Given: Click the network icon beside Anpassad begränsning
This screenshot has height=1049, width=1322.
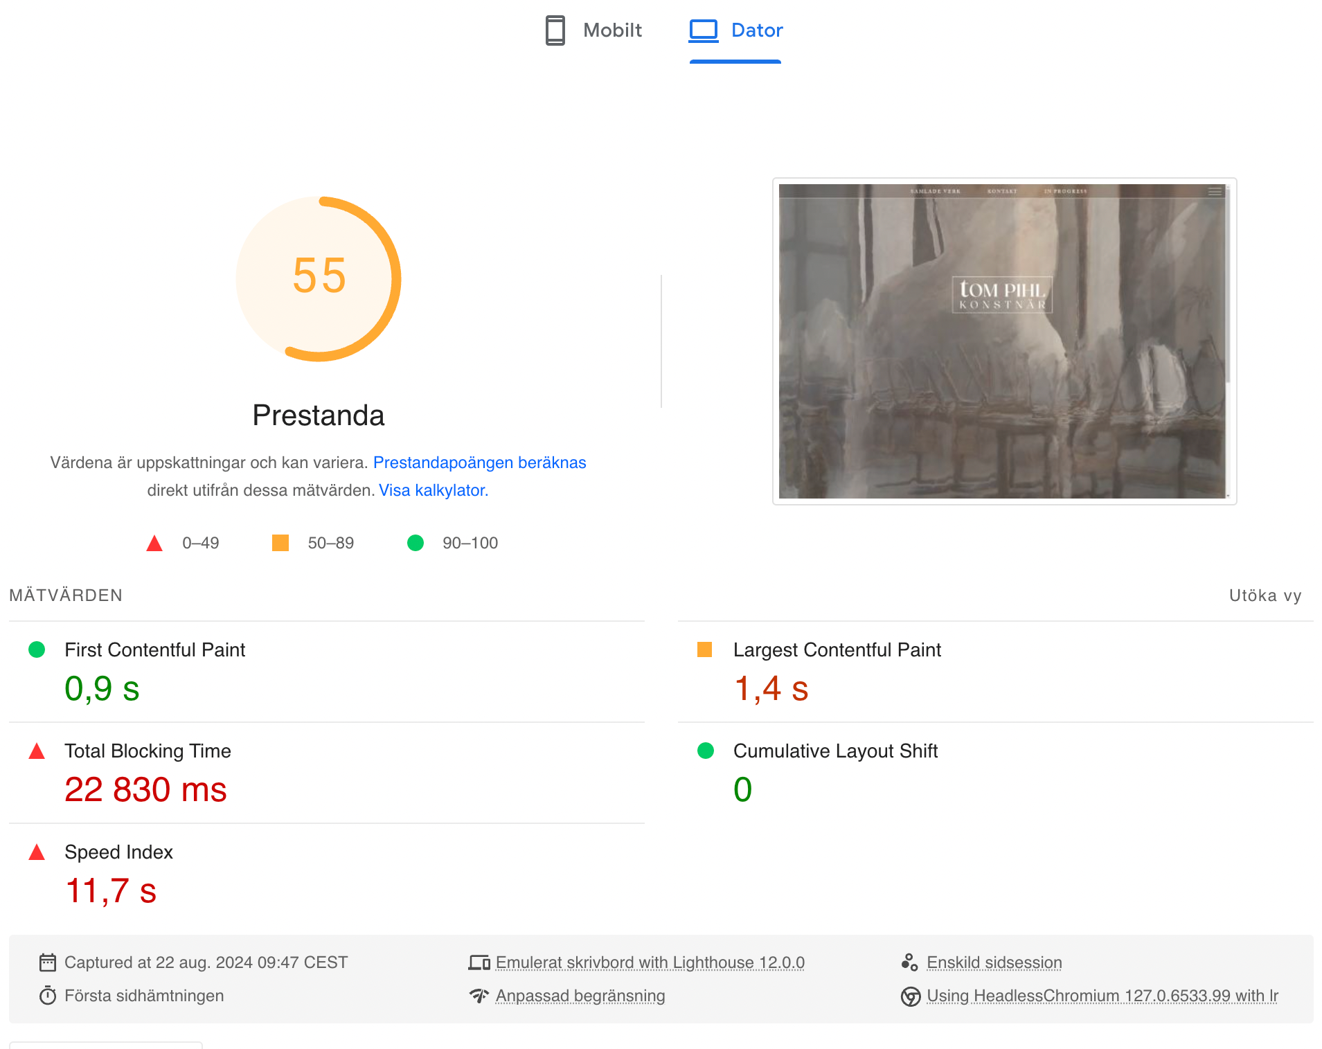Looking at the screenshot, I should [x=479, y=996].
